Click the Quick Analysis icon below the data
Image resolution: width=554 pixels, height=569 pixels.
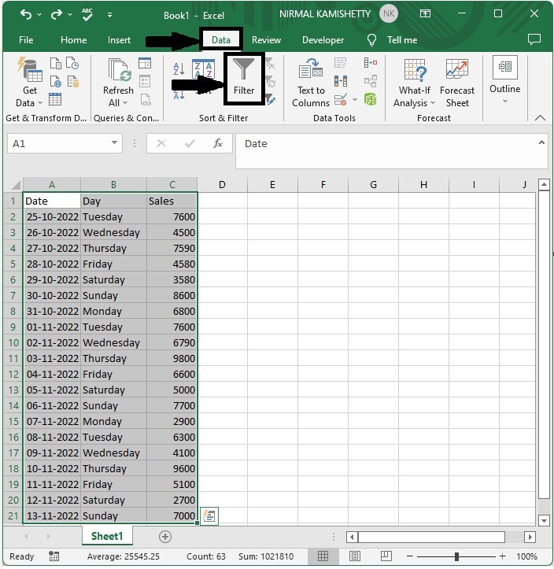(x=209, y=515)
